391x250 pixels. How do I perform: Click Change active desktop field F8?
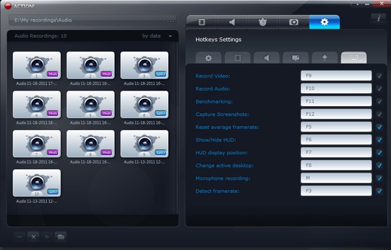point(336,165)
